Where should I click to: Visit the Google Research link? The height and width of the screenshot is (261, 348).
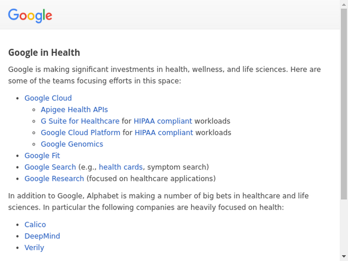click(x=54, y=179)
